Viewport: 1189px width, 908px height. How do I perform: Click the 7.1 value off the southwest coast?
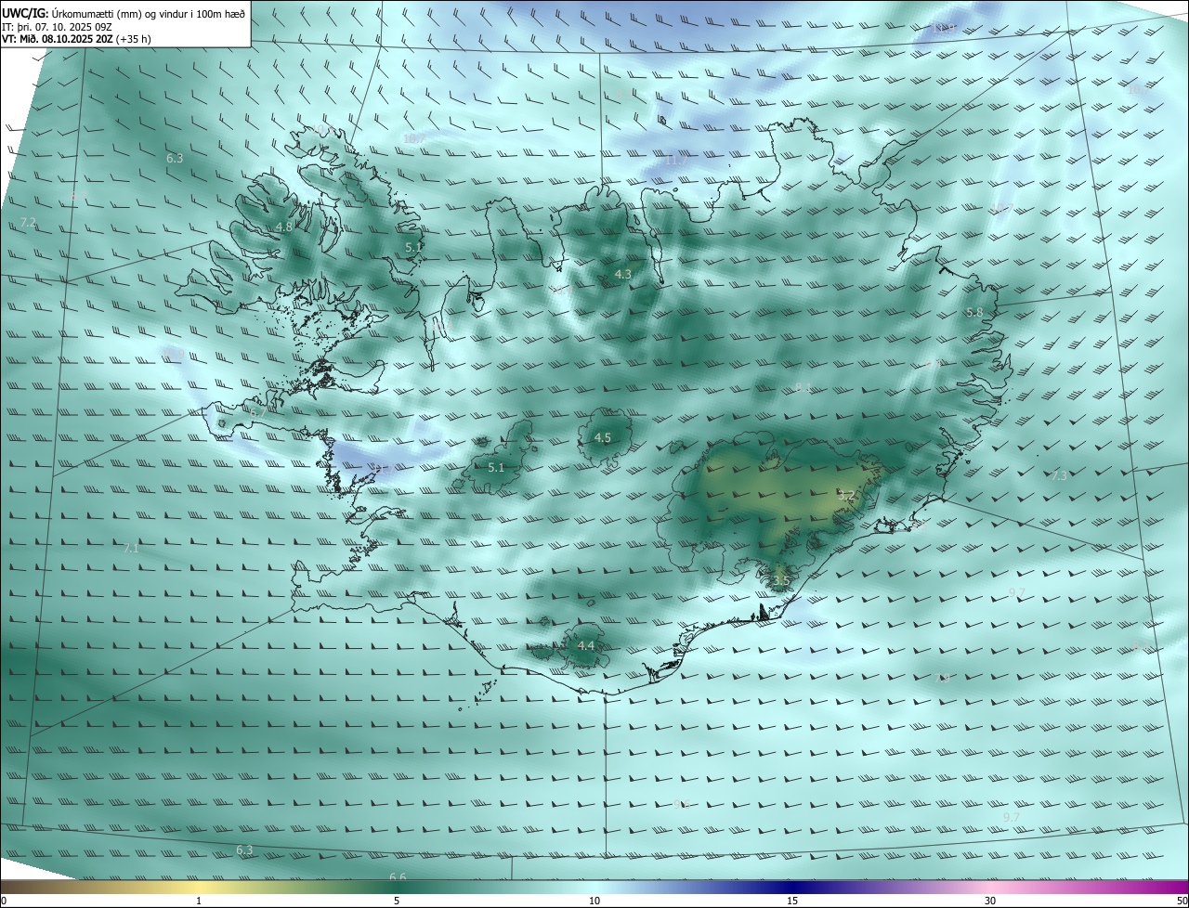(x=131, y=549)
